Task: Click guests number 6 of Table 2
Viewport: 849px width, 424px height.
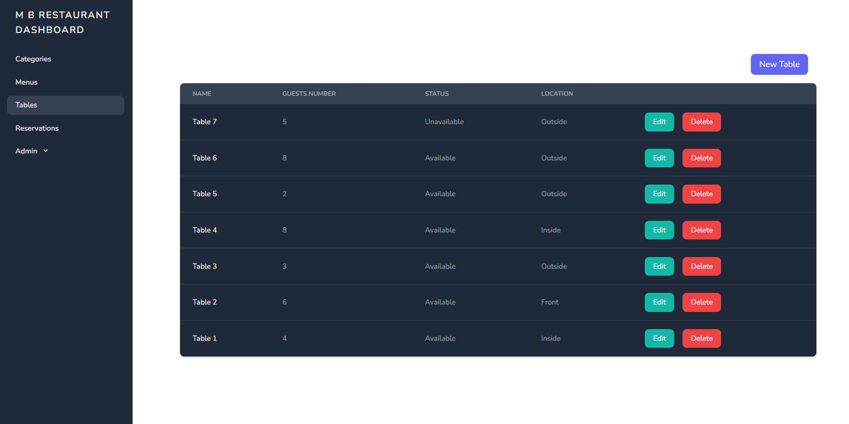Action: click(285, 302)
